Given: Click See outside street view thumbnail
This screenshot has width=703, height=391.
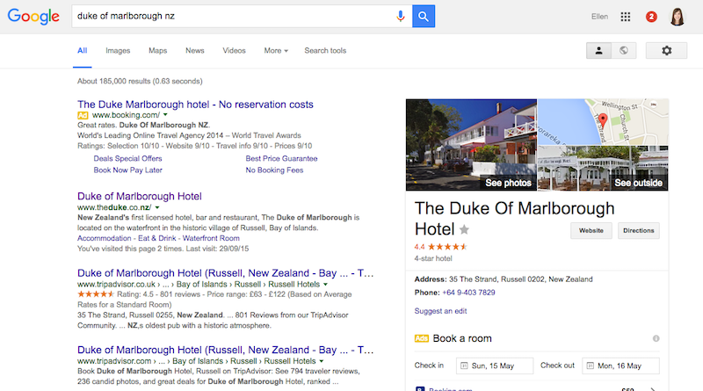Looking at the screenshot, I should tap(603, 168).
